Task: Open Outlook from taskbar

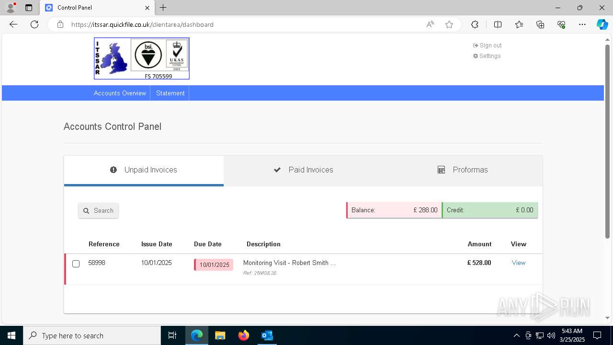Action: (267, 335)
